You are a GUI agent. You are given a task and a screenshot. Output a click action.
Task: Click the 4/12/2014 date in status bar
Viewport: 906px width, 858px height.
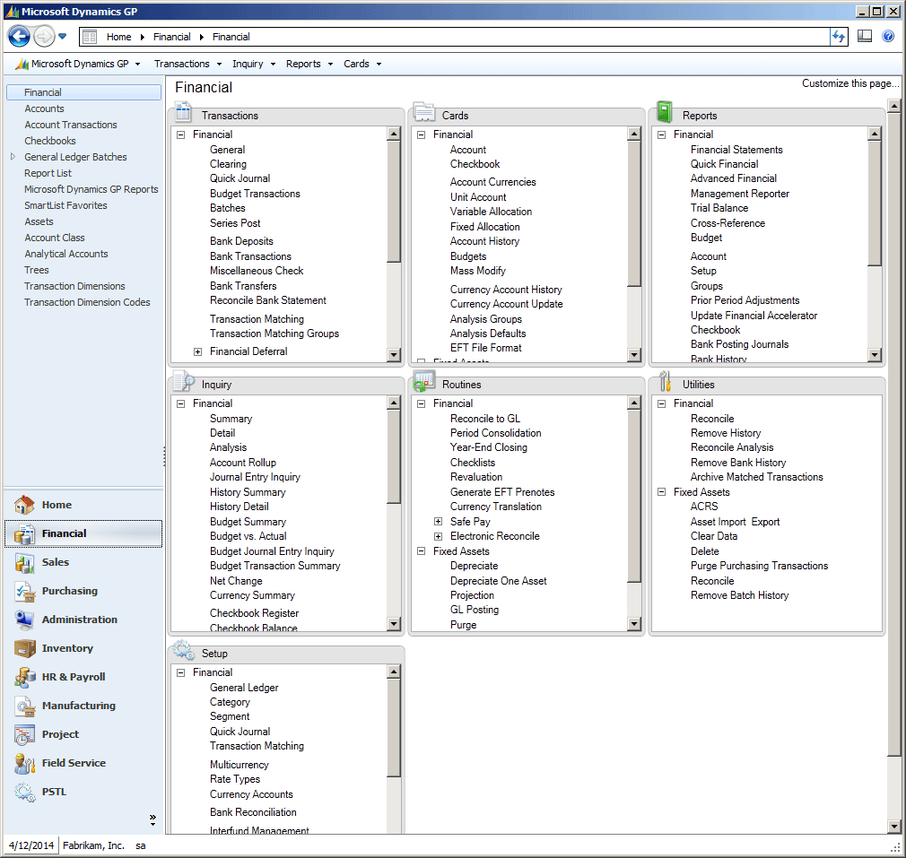click(x=31, y=845)
